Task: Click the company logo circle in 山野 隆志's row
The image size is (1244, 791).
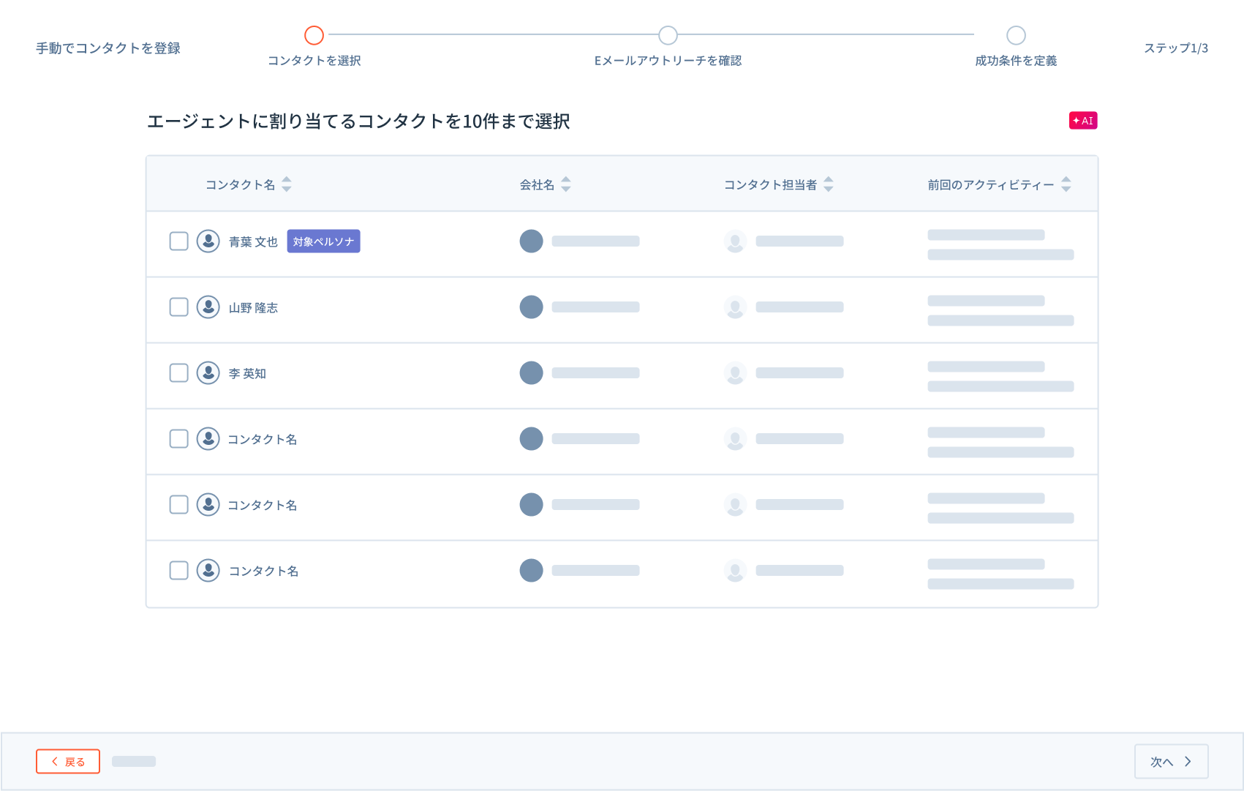Action: (x=531, y=307)
